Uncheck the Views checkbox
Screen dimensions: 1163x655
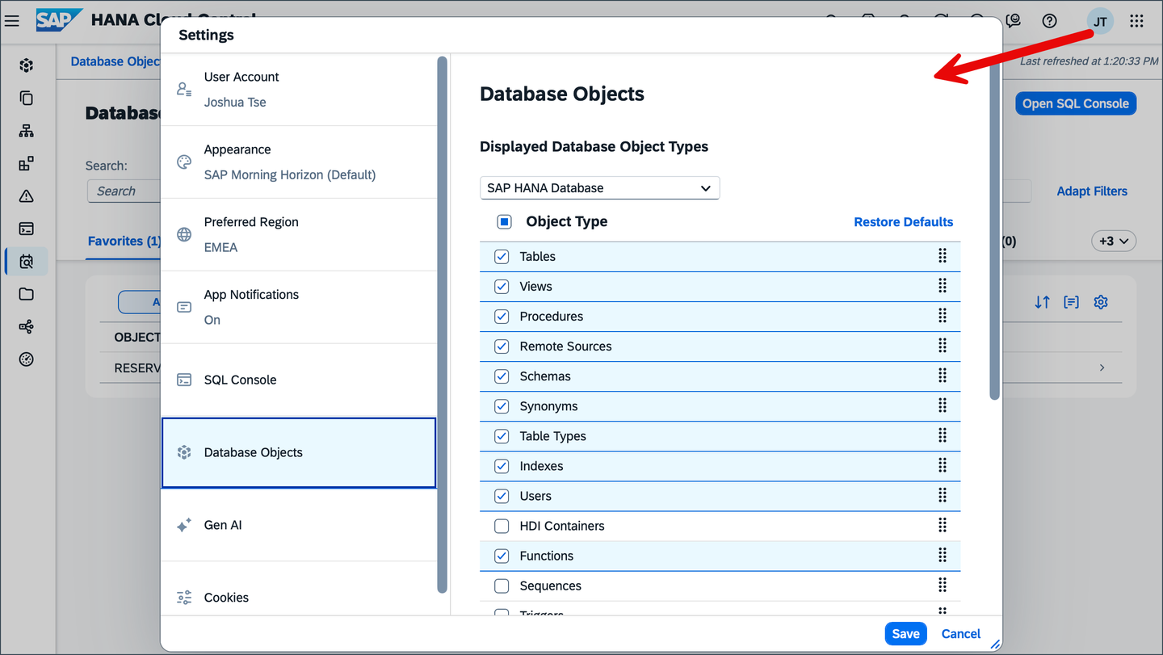tap(502, 287)
